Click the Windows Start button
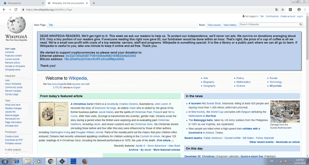The image size is (309, 165). tap(5, 161)
